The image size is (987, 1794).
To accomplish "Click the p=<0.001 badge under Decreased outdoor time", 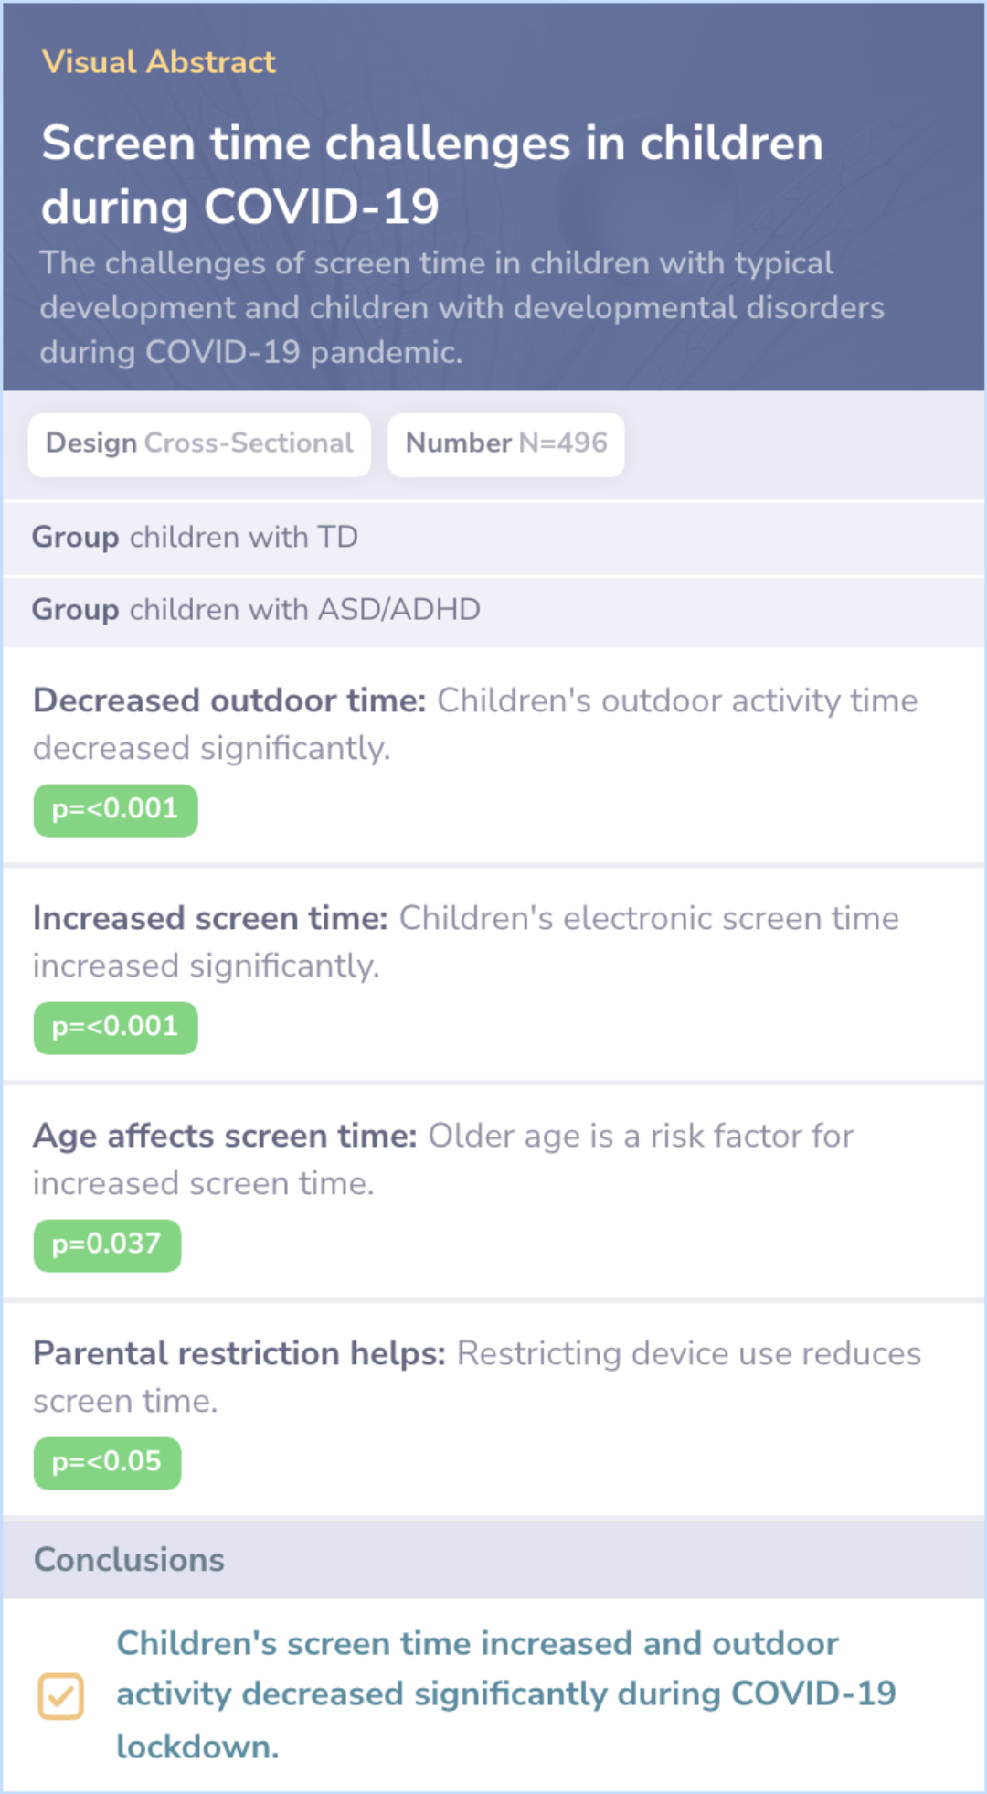I will 116,810.
